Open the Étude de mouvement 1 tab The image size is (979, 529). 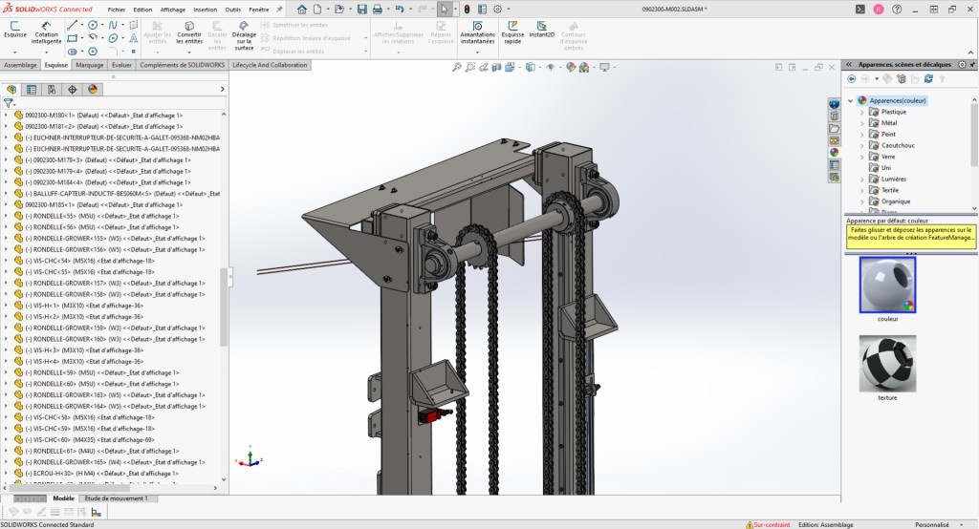click(116, 498)
